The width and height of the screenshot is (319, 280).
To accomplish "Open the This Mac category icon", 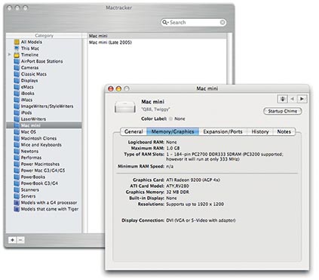I will (x=17, y=48).
